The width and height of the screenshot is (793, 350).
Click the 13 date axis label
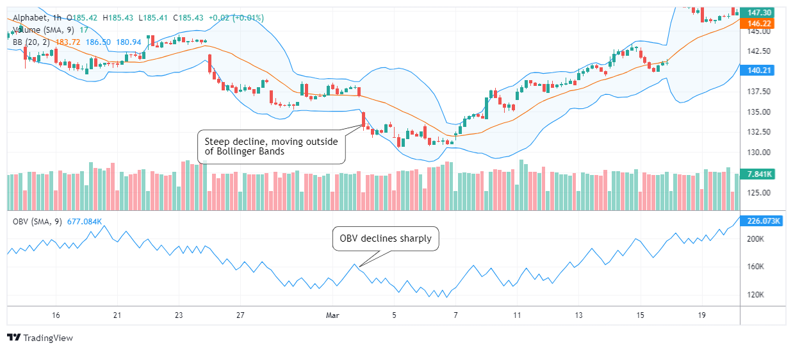578,315
